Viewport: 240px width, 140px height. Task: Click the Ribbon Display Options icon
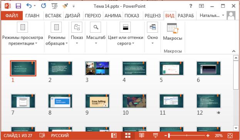point(201,6)
